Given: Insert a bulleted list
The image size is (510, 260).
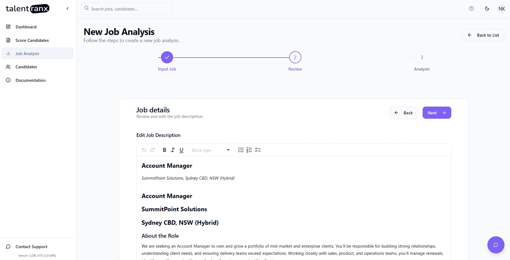Looking at the screenshot, I should click(x=241, y=150).
